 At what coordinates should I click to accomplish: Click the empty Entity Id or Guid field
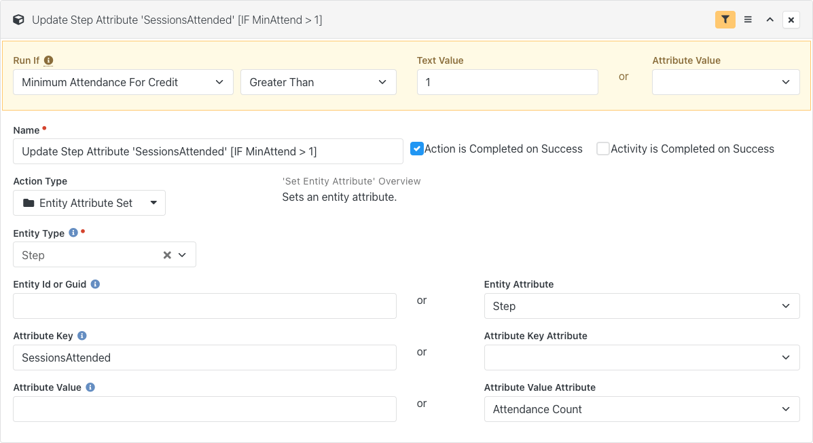pyautogui.click(x=205, y=306)
